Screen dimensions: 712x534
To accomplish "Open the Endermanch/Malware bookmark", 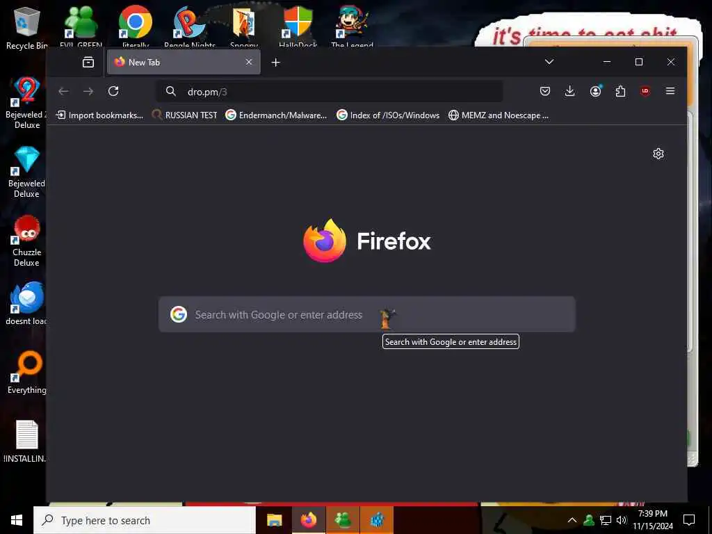I will [276, 115].
